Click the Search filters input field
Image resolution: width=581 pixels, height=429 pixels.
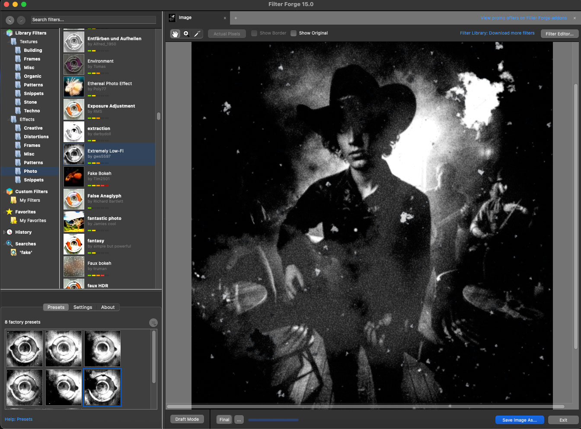pyautogui.click(x=93, y=20)
